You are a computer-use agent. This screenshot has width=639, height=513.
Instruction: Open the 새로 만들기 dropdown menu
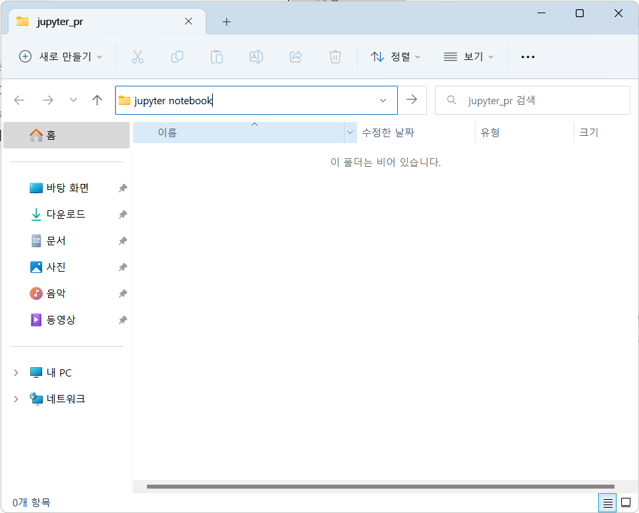(61, 57)
